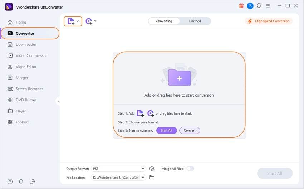The image size is (304, 189).
Task: Open the hamburger menu in title bar
Action: [x=268, y=6]
